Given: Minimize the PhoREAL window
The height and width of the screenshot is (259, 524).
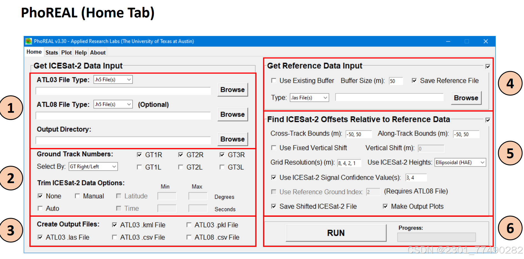Looking at the screenshot, I should tap(448, 41).
